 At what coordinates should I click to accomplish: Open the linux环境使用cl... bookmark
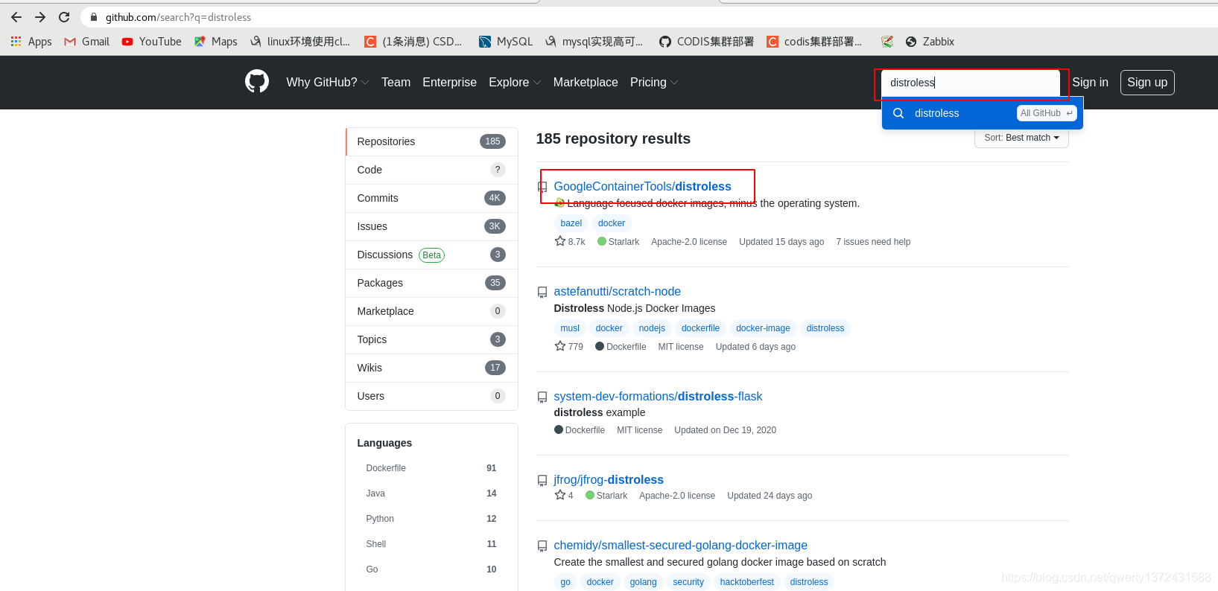(301, 42)
